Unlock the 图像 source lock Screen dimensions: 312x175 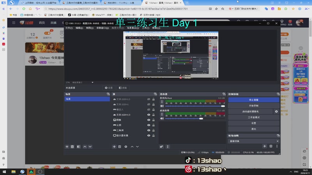(153, 120)
